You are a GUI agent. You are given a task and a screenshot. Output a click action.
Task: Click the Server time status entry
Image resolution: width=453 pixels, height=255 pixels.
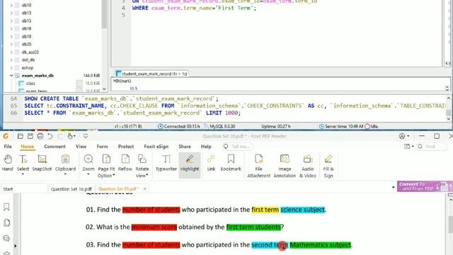click(x=341, y=126)
